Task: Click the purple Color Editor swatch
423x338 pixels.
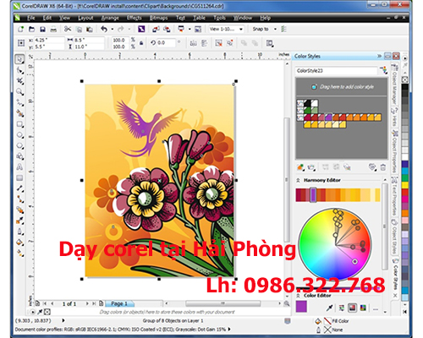Action: pyautogui.click(x=301, y=307)
